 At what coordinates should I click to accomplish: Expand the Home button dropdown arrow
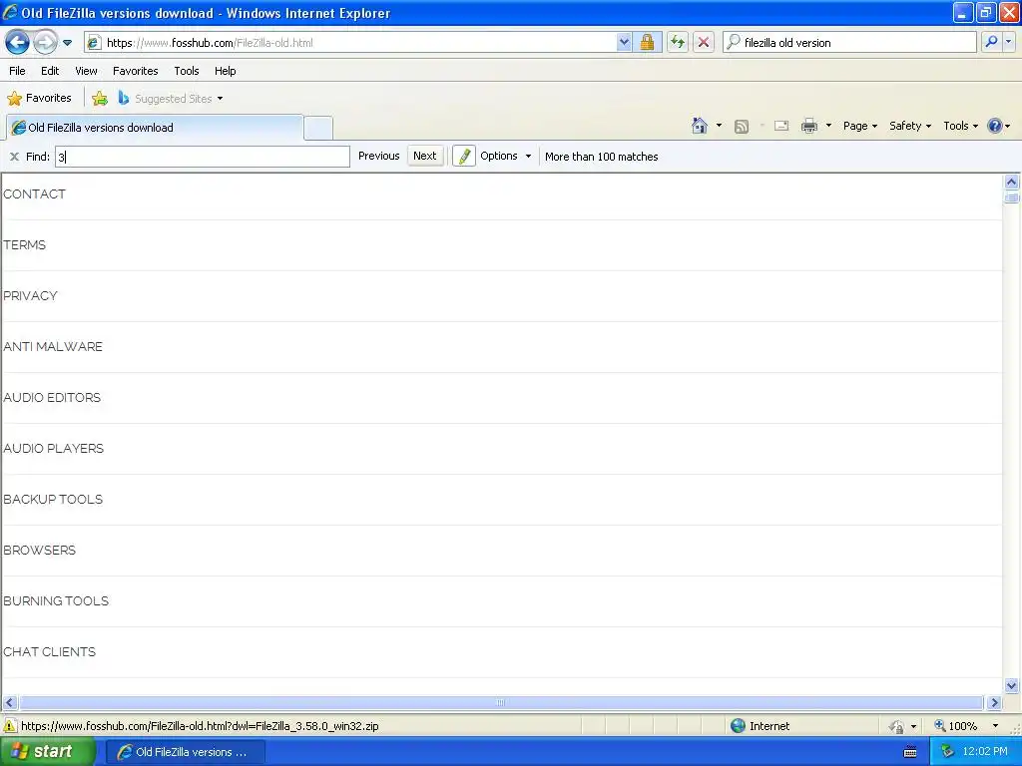719,126
